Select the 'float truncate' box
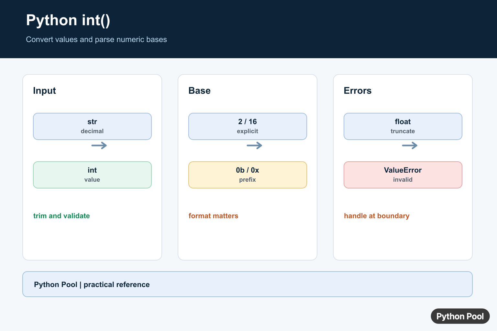This screenshot has width=497, height=331. pos(403,126)
